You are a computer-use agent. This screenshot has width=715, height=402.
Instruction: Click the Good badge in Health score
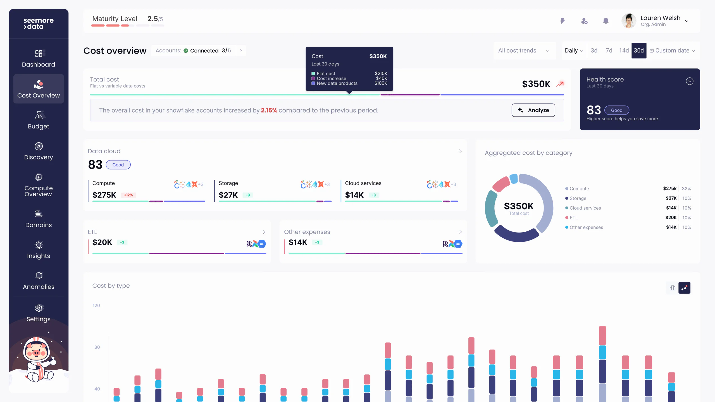617,110
